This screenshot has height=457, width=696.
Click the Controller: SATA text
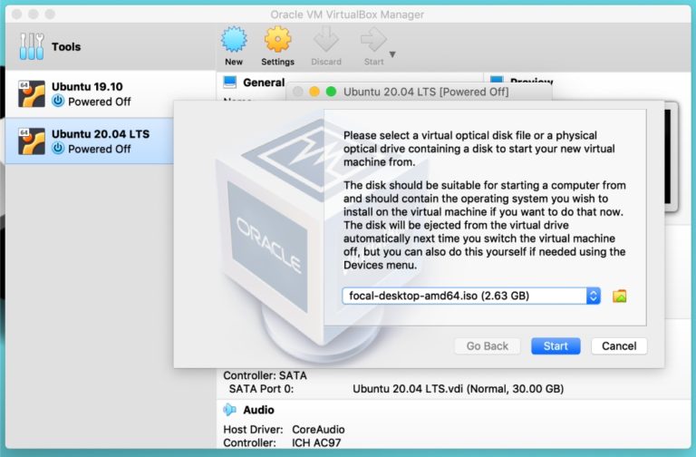[265, 375]
